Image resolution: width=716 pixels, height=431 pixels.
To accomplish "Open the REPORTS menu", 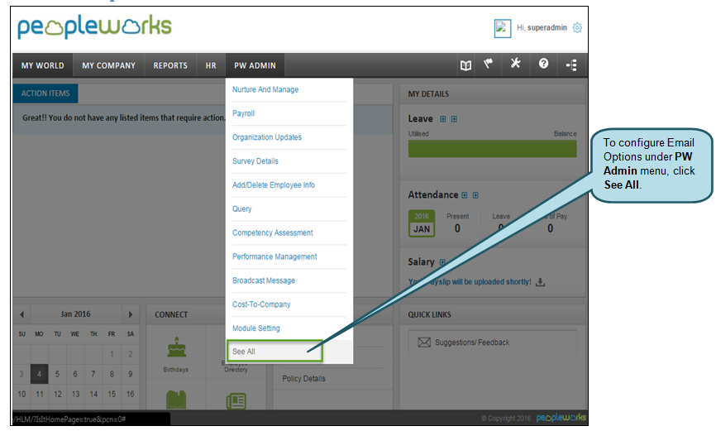I will click(170, 65).
